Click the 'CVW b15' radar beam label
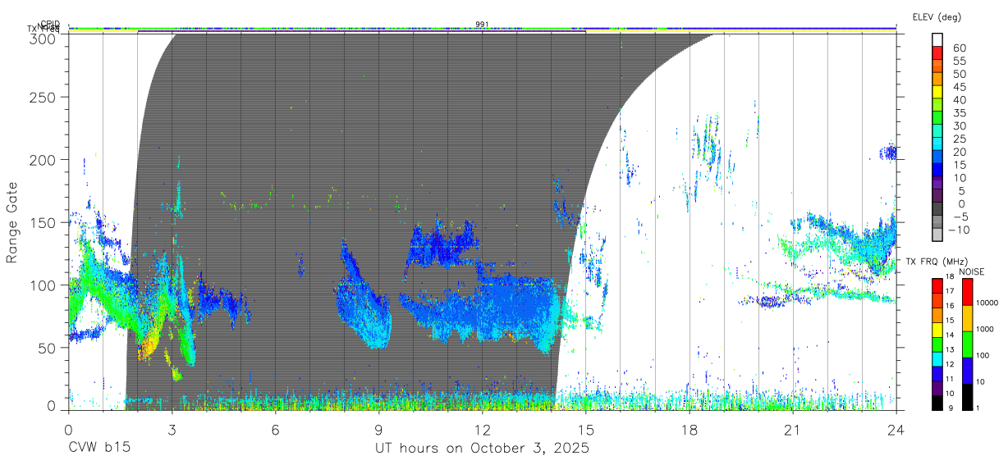This screenshot has height=465, width=1008. [99, 448]
